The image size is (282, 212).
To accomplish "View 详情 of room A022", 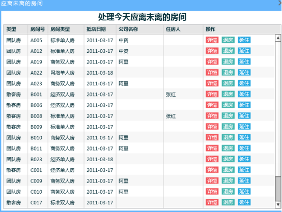I will [x=212, y=72].
